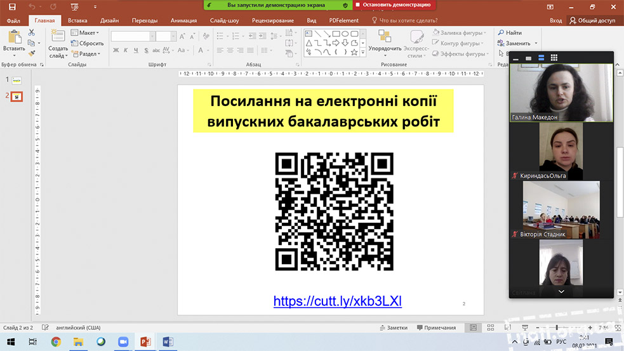The image size is (624, 351).
Task: Open File Explorer from the taskbar
Action: [78, 342]
